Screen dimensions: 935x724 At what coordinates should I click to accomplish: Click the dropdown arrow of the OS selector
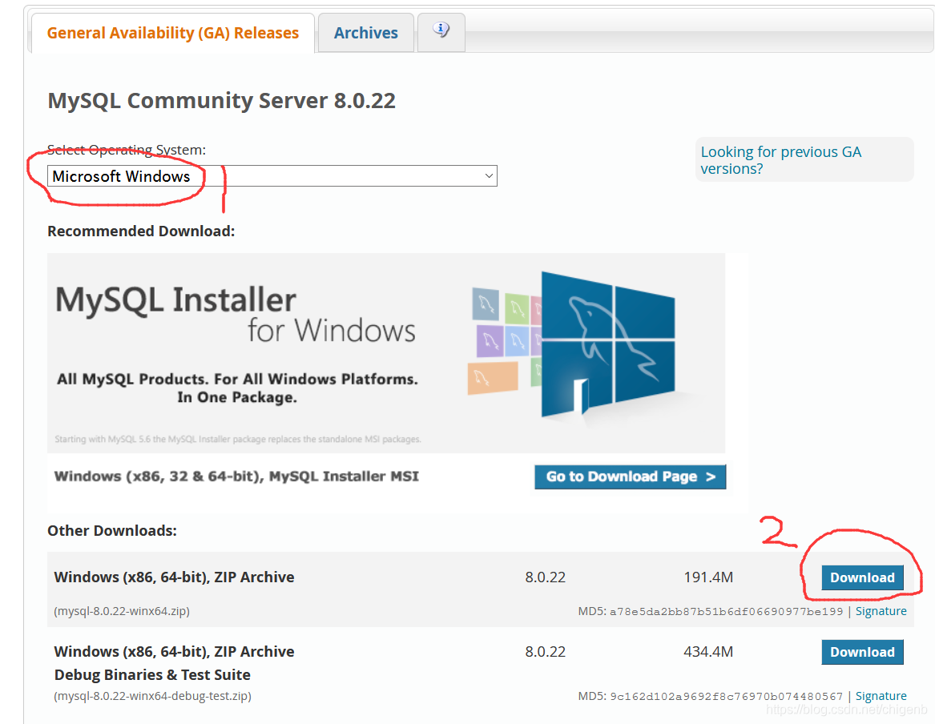click(489, 175)
